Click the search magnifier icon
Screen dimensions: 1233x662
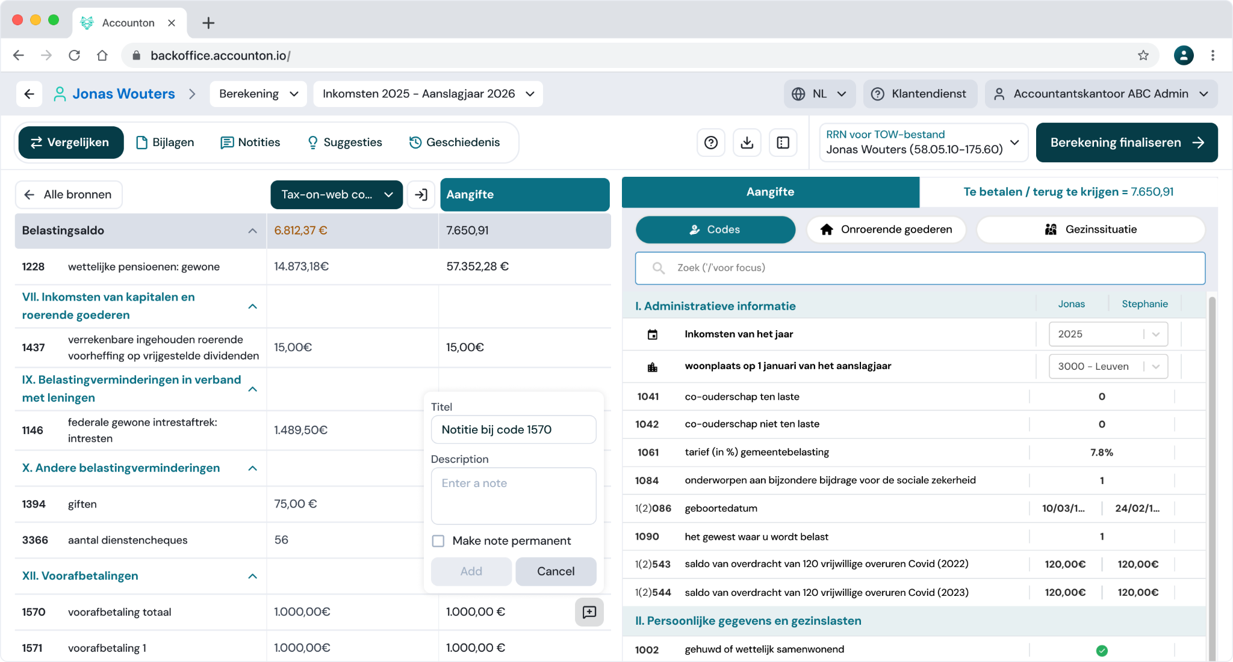(x=659, y=268)
